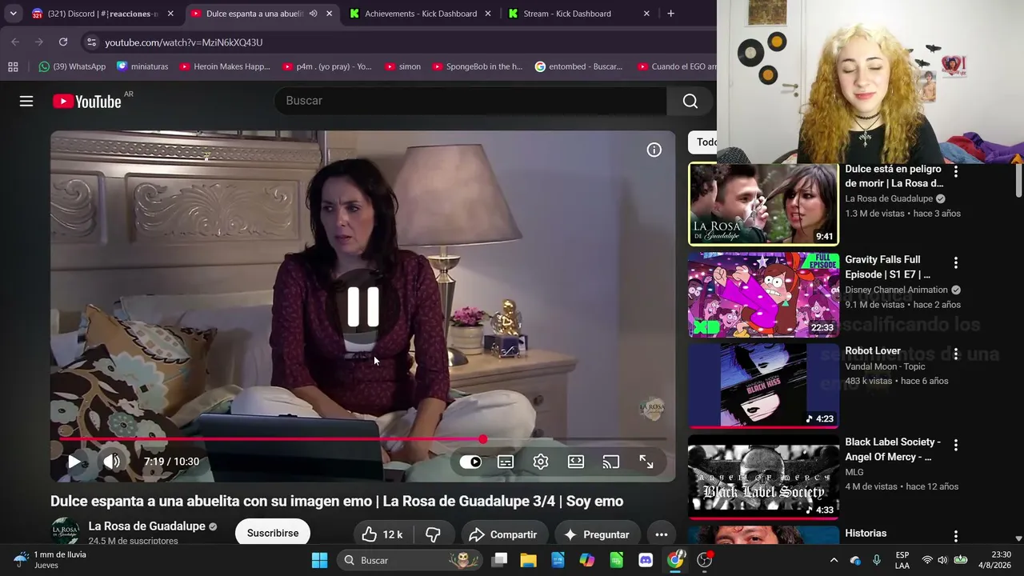Open options for Dulce está en peligro video
1024x576 pixels.
tap(955, 171)
